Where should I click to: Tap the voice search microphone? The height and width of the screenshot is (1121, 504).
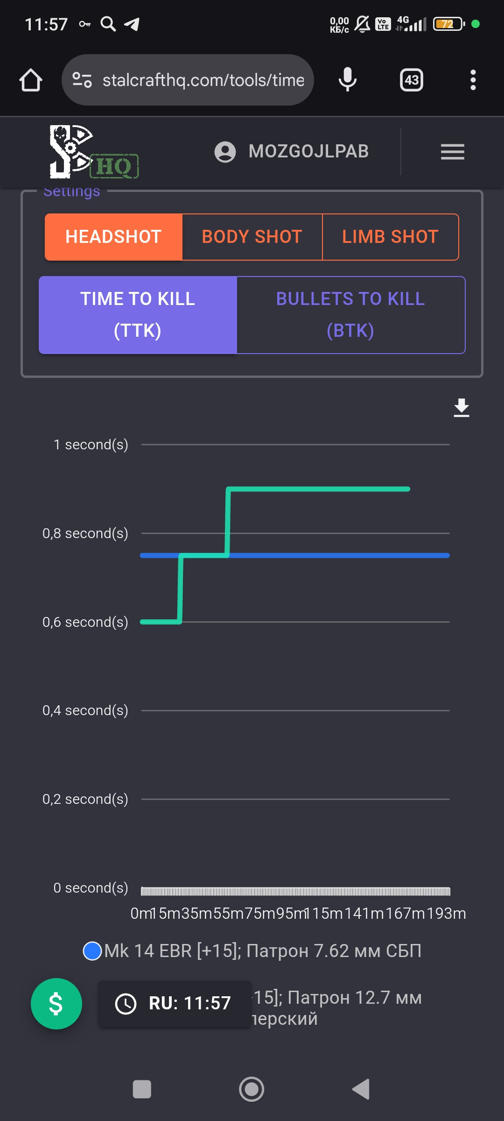(347, 80)
